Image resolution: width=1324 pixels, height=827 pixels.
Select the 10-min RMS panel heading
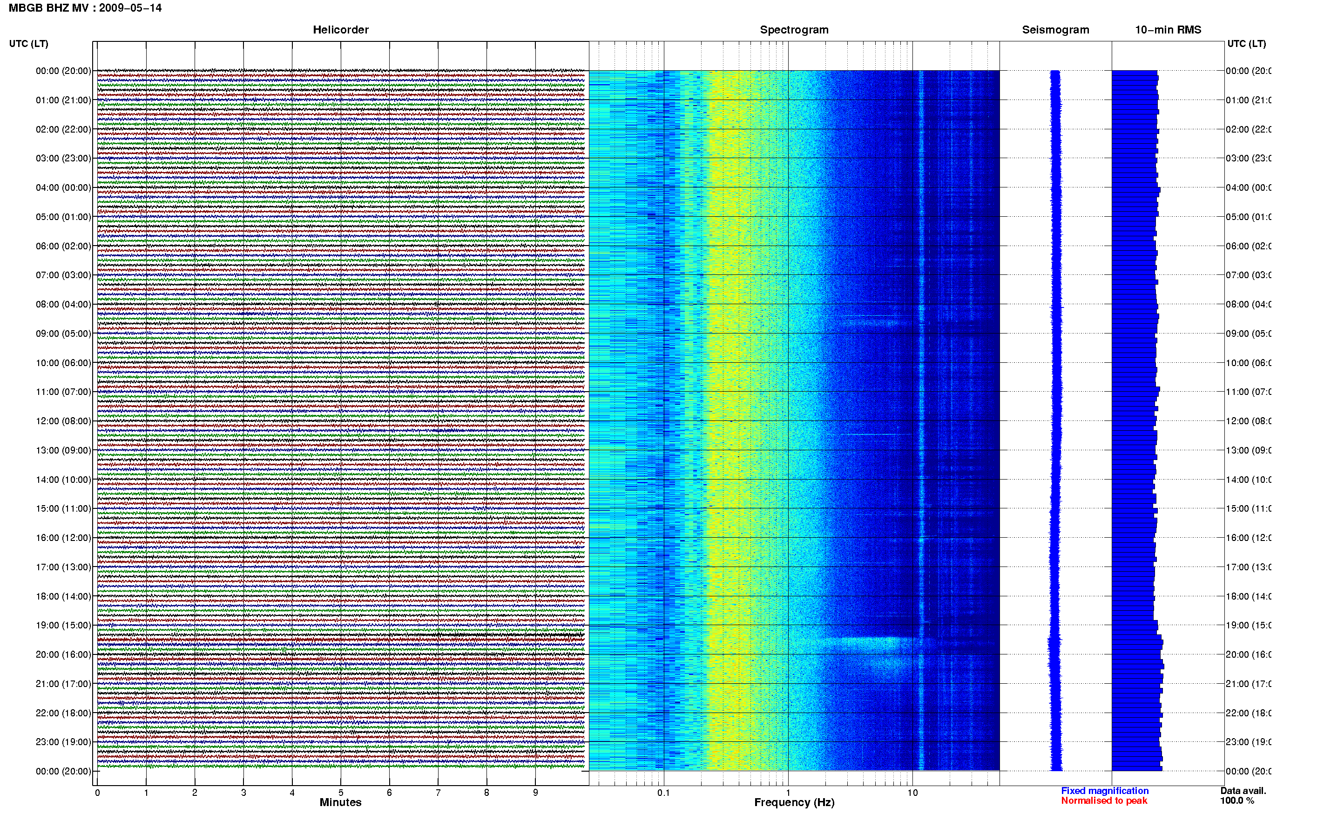pyautogui.click(x=1168, y=30)
